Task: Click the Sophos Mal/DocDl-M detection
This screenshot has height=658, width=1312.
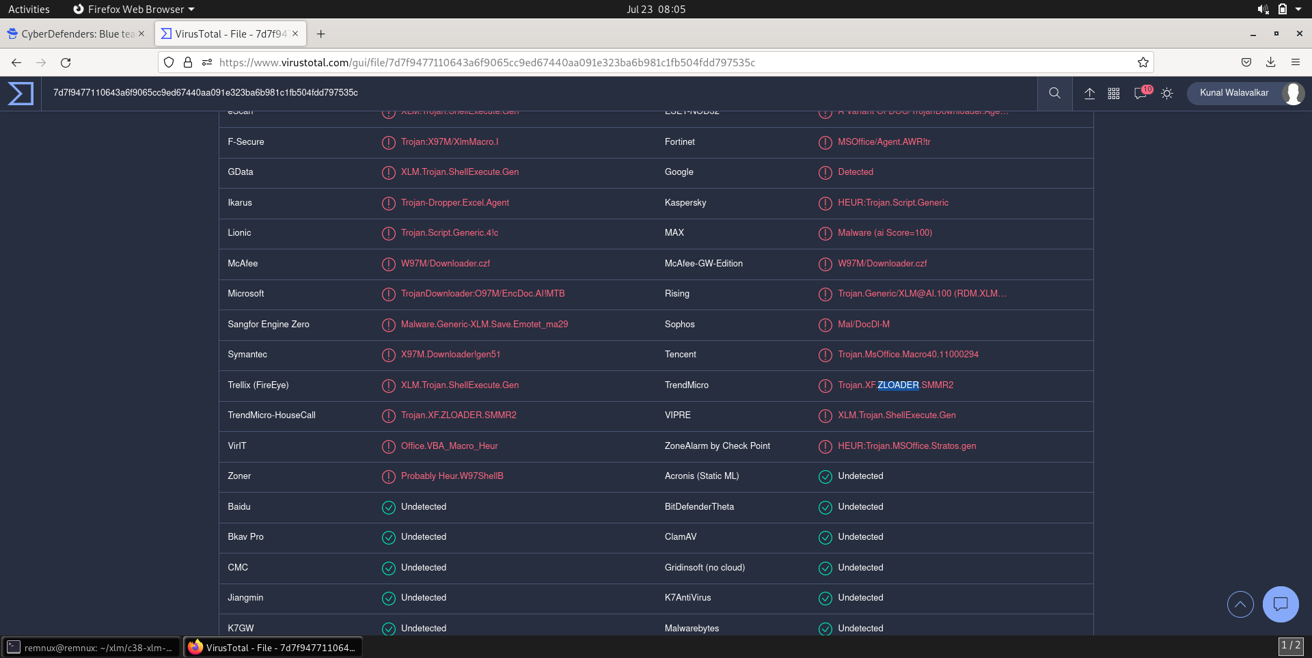Action: tap(864, 325)
